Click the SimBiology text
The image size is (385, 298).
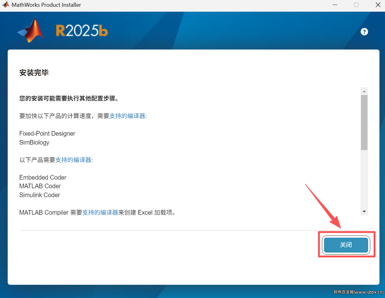coord(34,142)
